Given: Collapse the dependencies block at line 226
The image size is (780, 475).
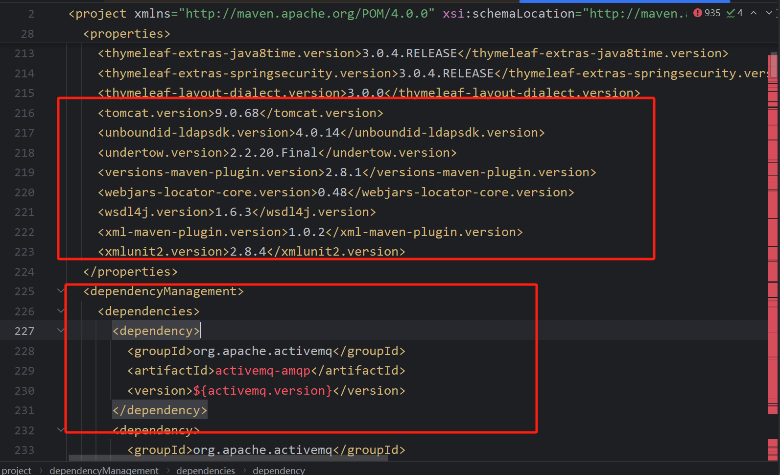Looking at the screenshot, I should pos(61,310).
